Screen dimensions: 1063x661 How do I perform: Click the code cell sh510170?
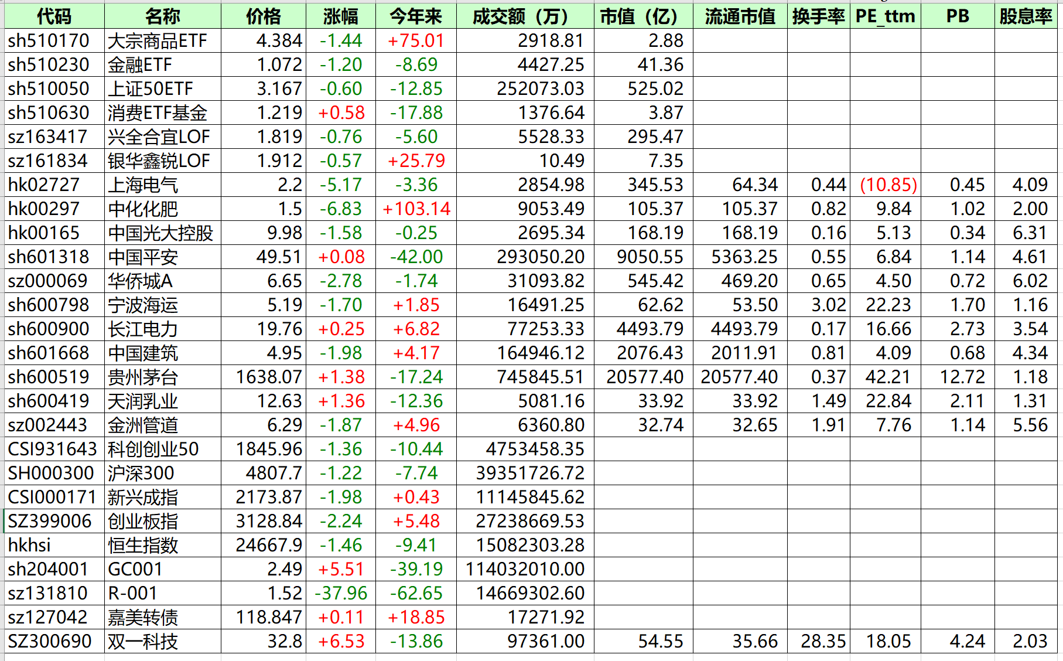(x=54, y=40)
